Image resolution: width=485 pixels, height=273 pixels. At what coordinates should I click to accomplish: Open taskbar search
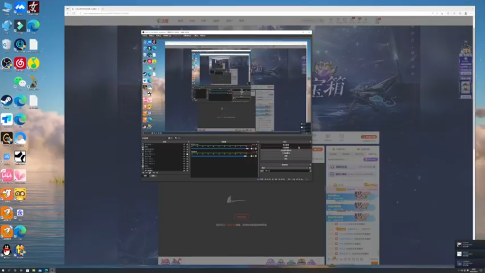click(9, 271)
